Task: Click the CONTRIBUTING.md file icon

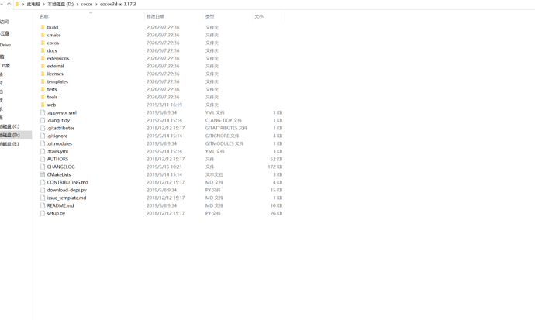Action: click(43, 182)
